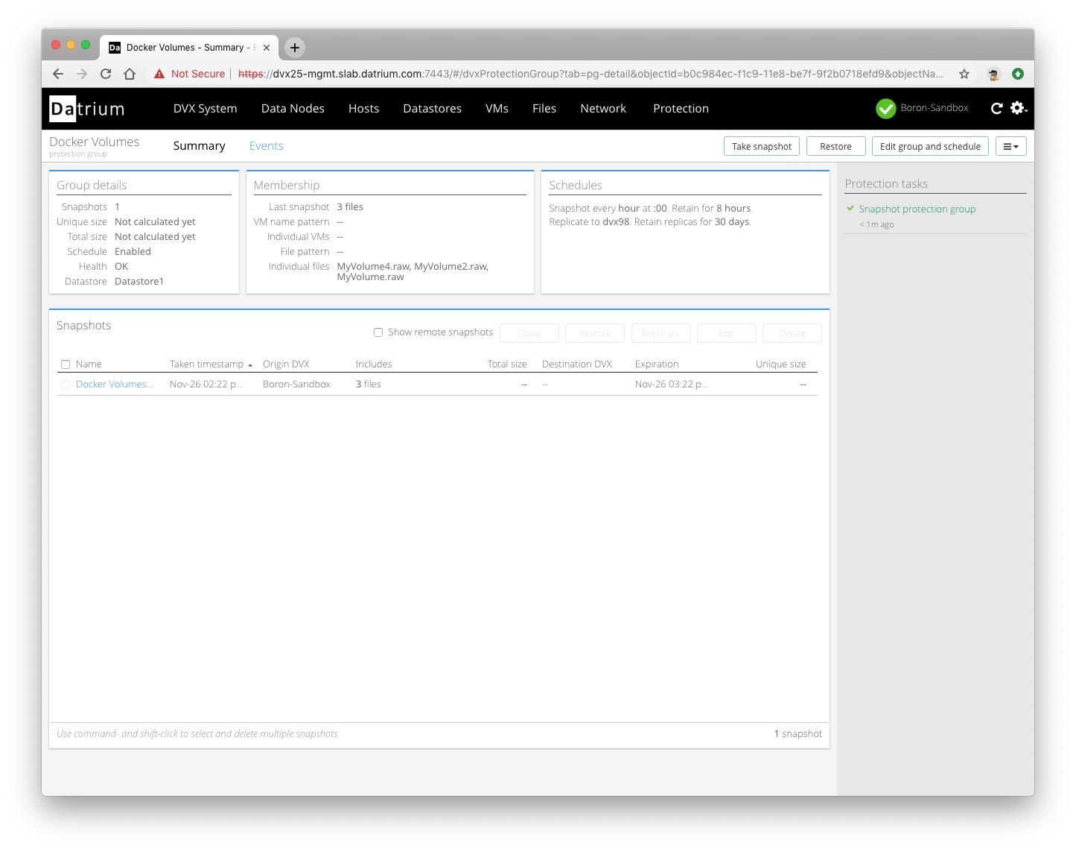
Task: Sort by Origin DVX column header
Action: 286,364
